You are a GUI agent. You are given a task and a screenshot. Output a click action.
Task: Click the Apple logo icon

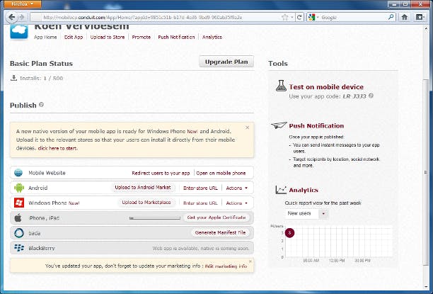coord(18,218)
